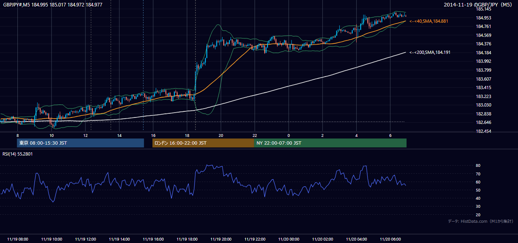Click price axis value 182.646
The image size is (518, 243).
pos(484,123)
